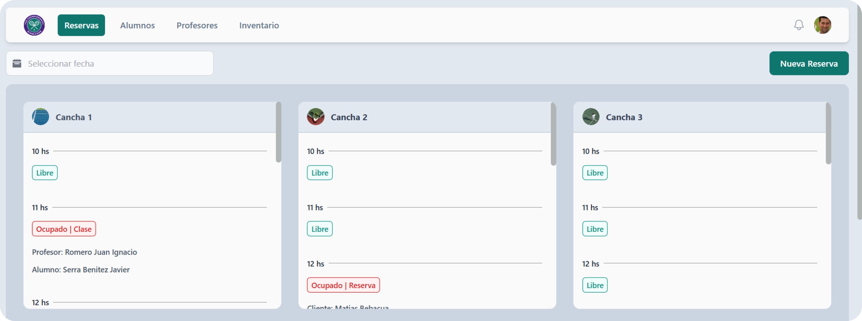This screenshot has height=321, width=862.
Task: Click the Cancha 2 court thumbnail
Action: 315,117
